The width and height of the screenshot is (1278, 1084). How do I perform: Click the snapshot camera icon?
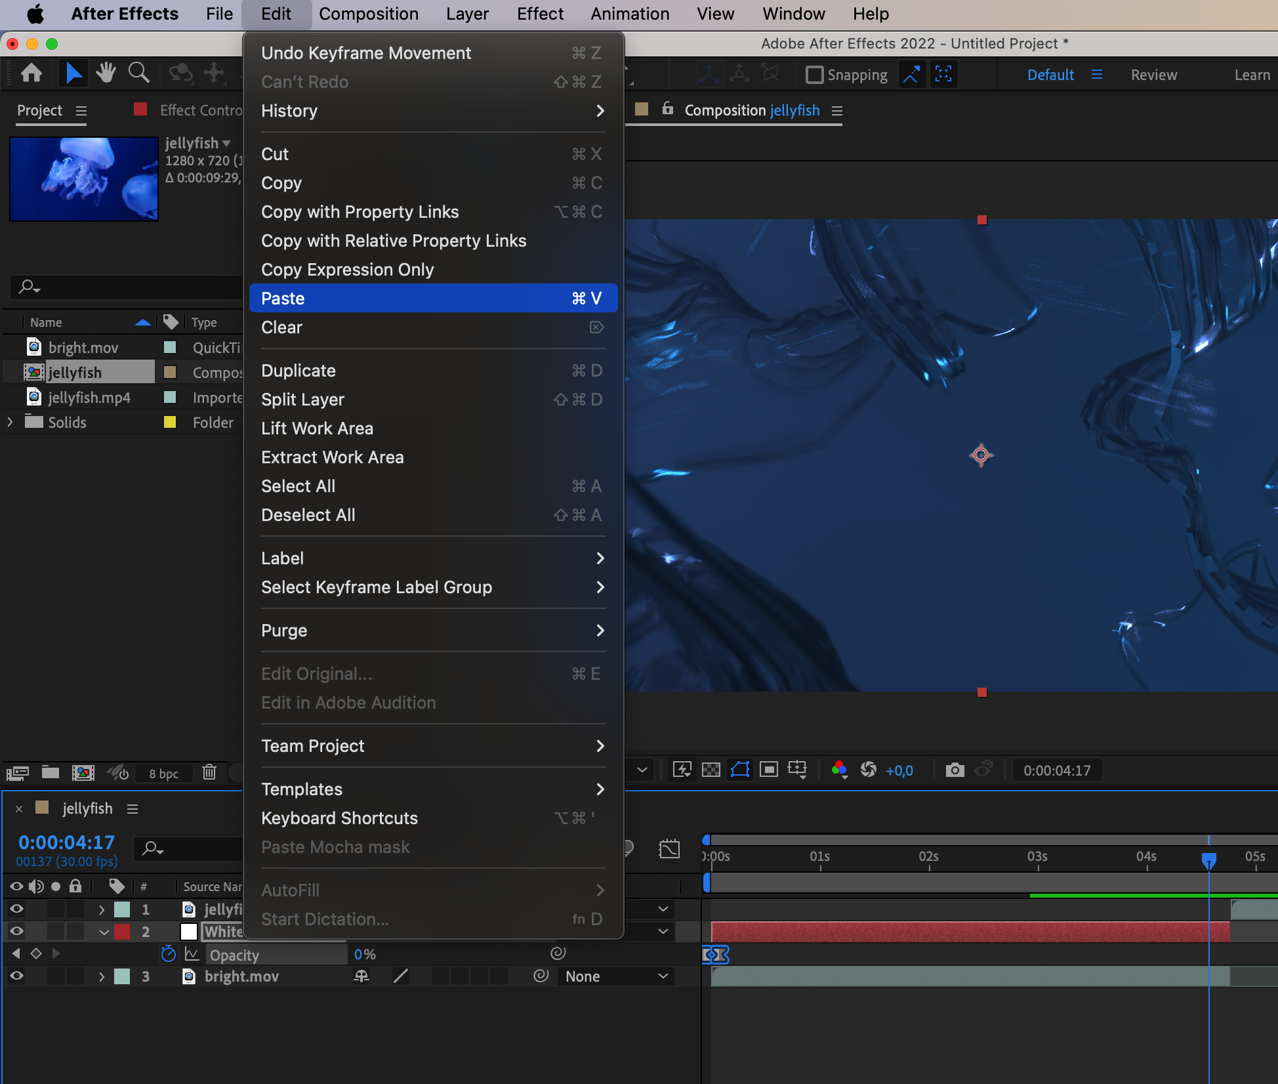[x=955, y=770]
